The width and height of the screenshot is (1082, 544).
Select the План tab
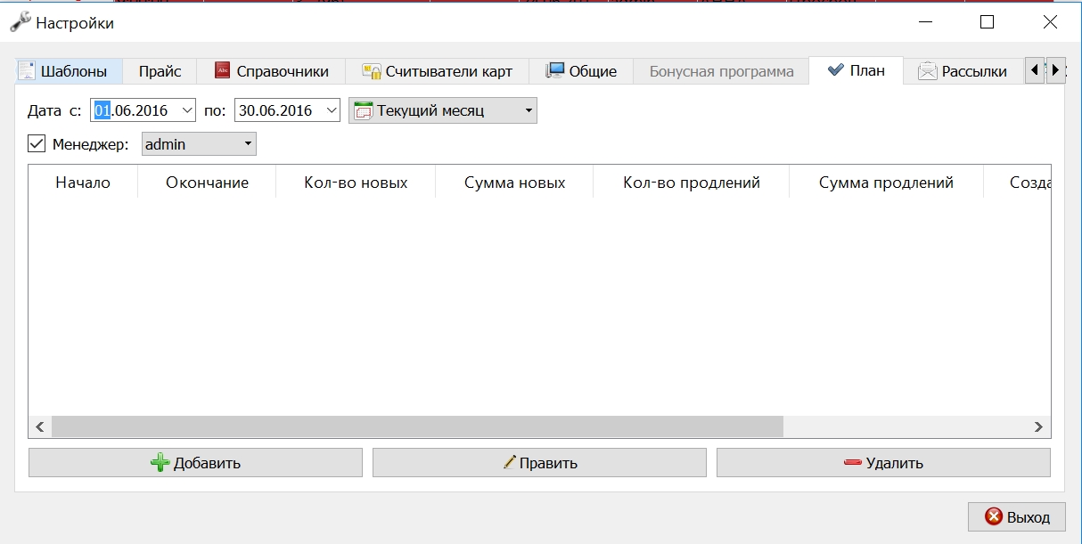click(856, 70)
